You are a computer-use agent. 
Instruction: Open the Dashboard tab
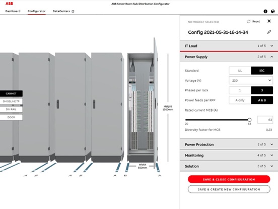[x=13, y=11]
